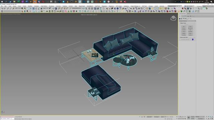
Task: Click the Undo arrow icon
Action: (x=2, y=8)
